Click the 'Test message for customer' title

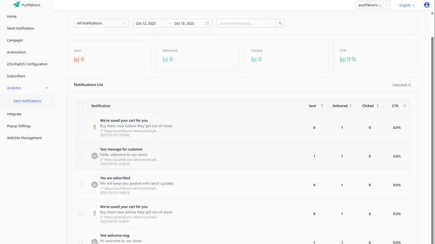121,149
